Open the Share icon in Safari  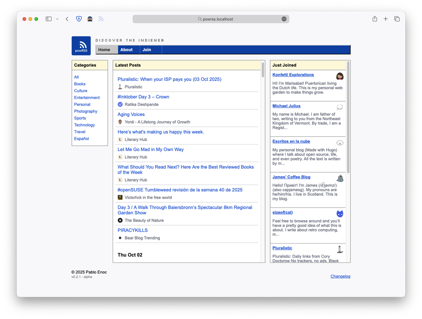tap(375, 19)
